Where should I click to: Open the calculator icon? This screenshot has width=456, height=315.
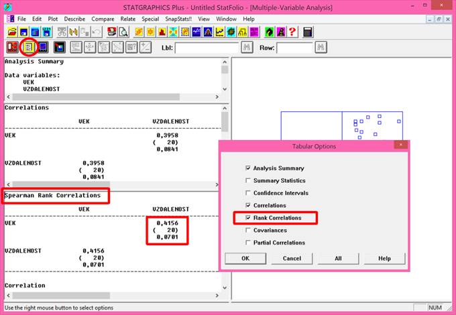(x=308, y=32)
